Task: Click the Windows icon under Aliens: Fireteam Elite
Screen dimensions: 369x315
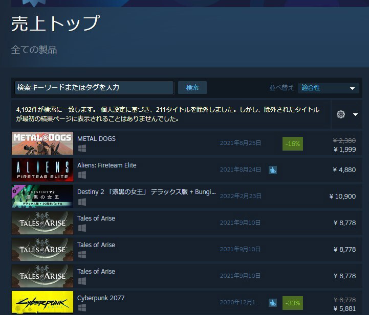Action: tap(82, 175)
